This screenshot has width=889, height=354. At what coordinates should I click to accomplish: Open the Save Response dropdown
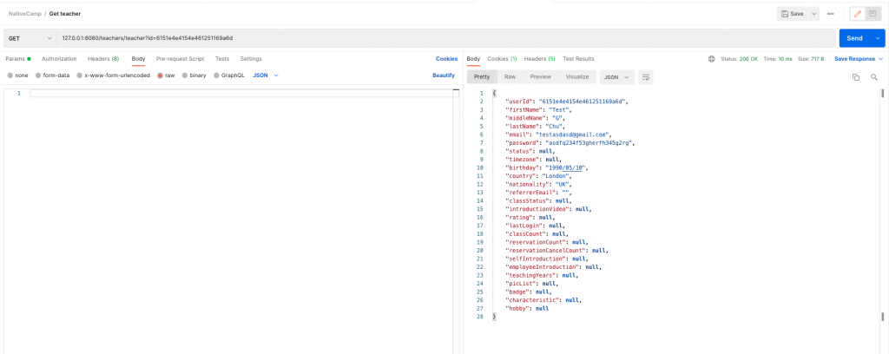point(859,59)
